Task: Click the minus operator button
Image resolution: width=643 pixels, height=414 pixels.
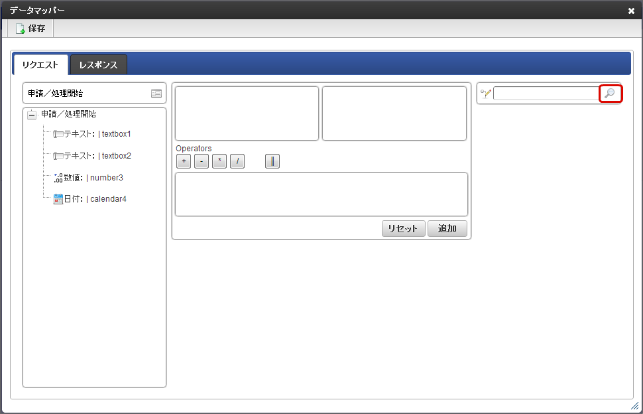Action: coord(202,161)
